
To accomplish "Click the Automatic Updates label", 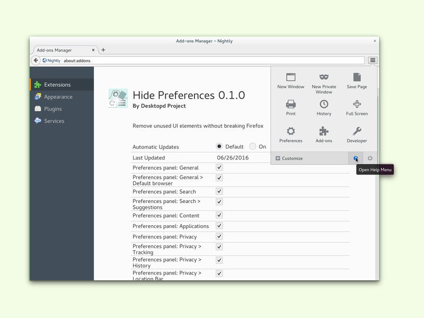I will click(156, 147).
